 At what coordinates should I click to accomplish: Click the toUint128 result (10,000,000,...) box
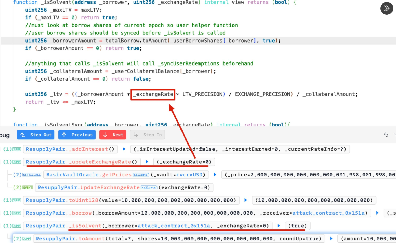coord(314,200)
